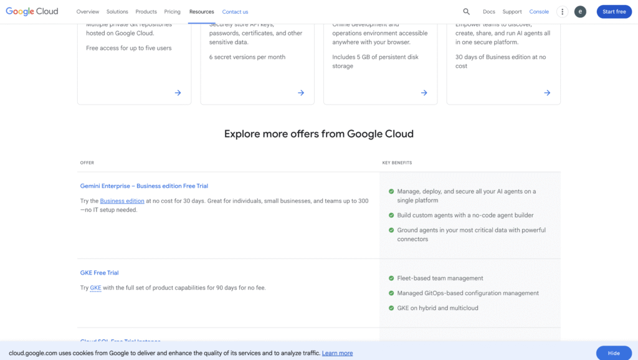The width and height of the screenshot is (638, 360).
Task: Open the Support link
Action: point(512,12)
